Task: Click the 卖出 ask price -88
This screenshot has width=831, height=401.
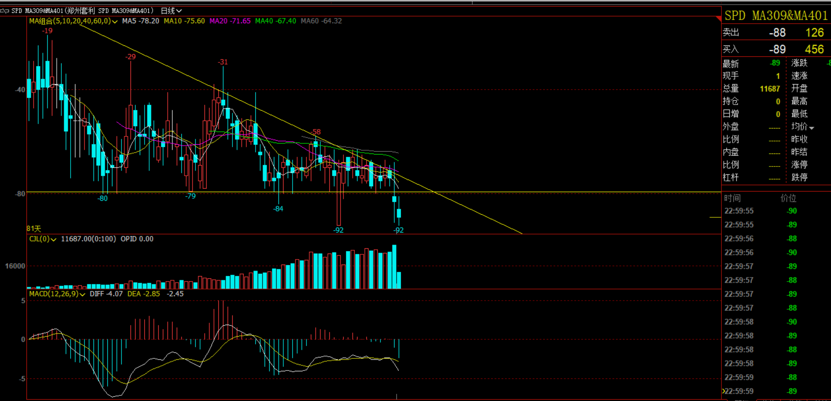Action: 777,33
